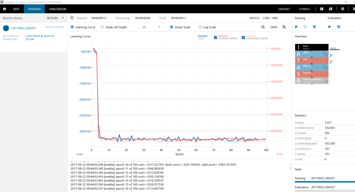Screen dimensions: 355x192
Task: Click the Pareto Optimal label
Action: (x=54, y=27)
